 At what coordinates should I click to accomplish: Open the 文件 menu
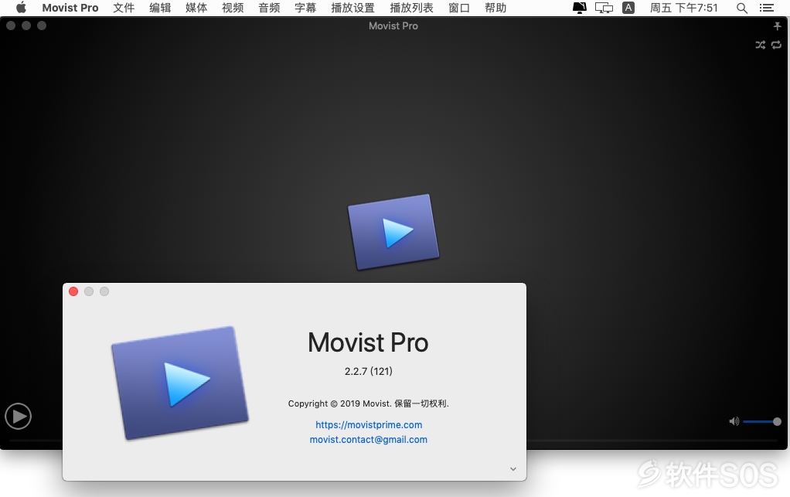(124, 8)
